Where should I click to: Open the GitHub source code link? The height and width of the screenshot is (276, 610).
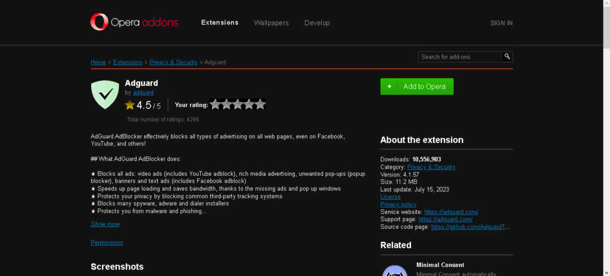470,227
